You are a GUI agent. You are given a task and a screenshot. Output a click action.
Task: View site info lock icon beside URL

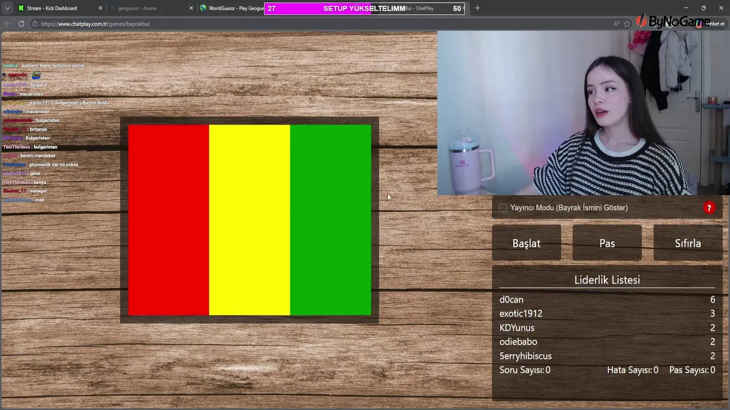pyautogui.click(x=35, y=24)
